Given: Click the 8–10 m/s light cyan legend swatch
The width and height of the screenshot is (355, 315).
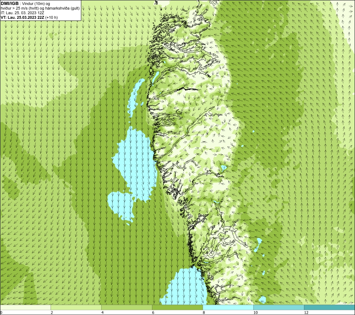Looking at the screenshot, I should pyautogui.click(x=228, y=307).
